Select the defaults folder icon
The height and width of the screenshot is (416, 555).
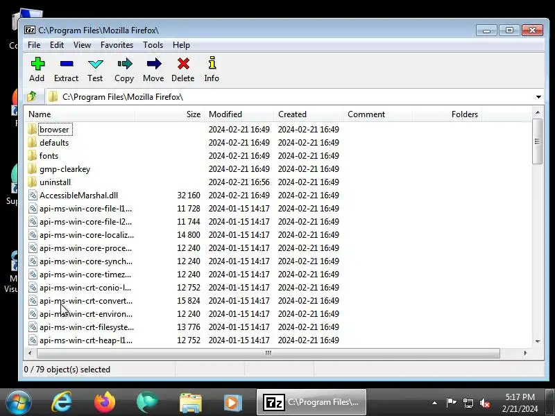pos(32,142)
